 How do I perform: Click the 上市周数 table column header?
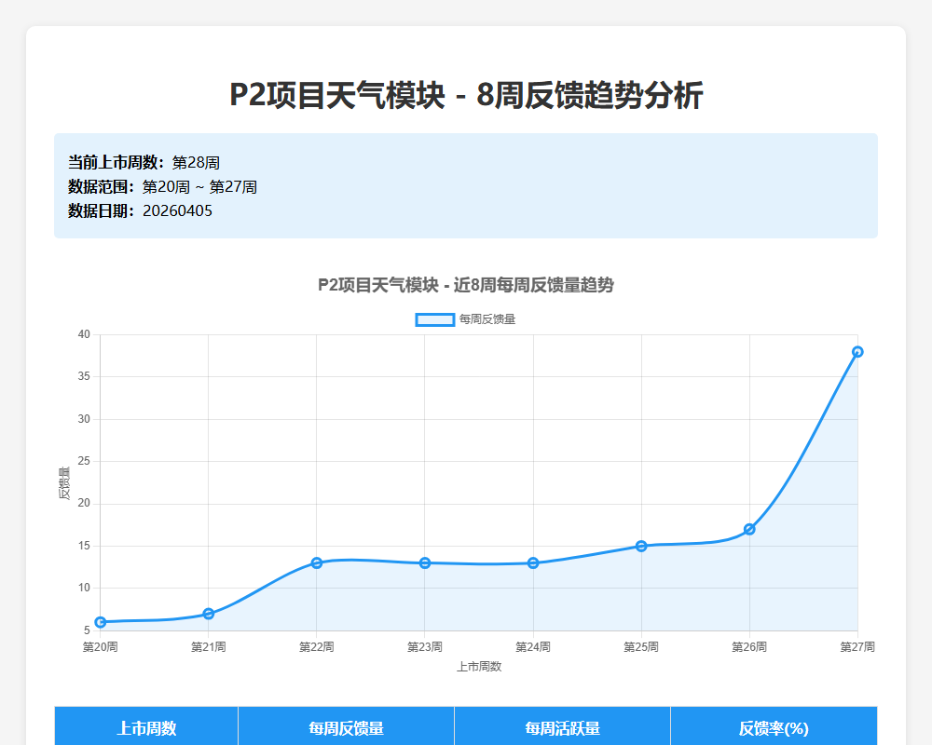[146, 727]
